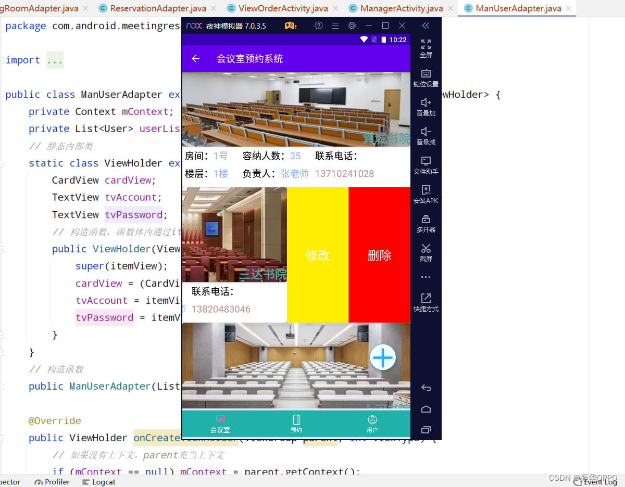625x487 pixels.
Task: Expand the folded import statements
Action: [x=55, y=60]
